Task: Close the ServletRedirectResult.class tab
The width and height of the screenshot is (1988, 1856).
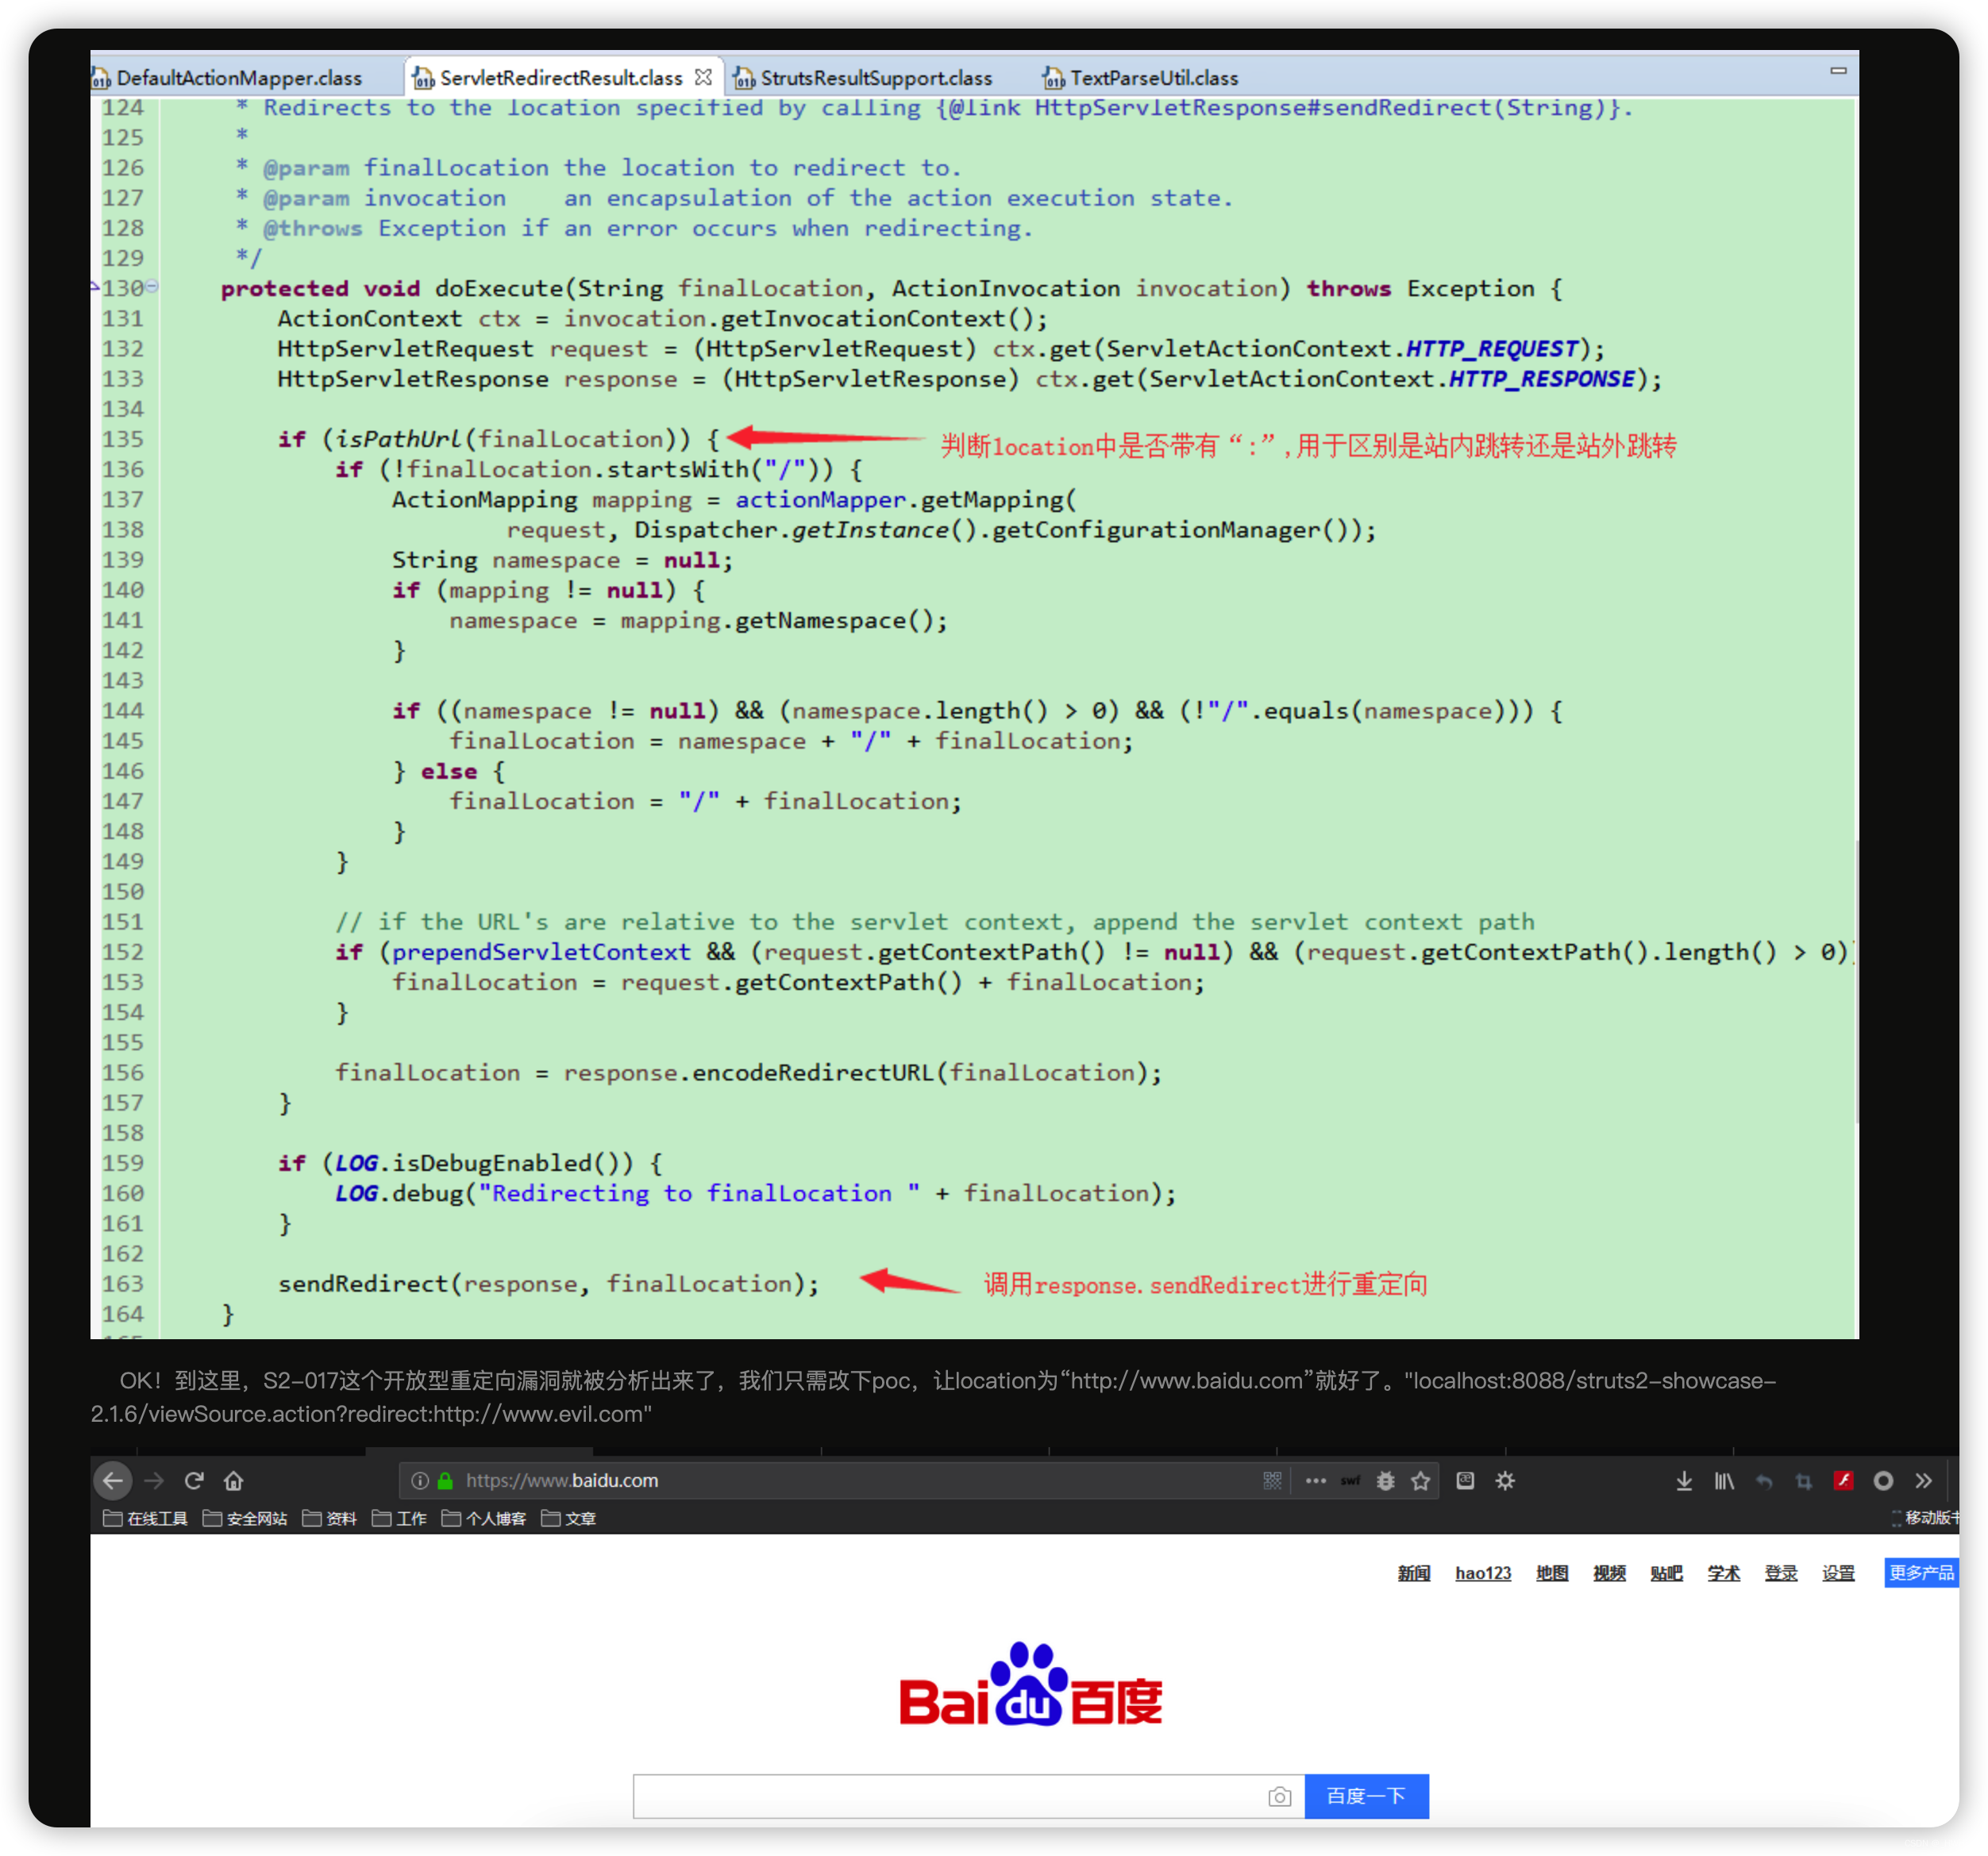Action: click(x=703, y=77)
